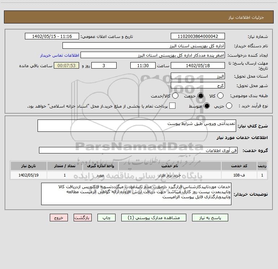Screen dimensions: 278x269
Task: Click the unit cell مورد
Action: click(x=100, y=175)
